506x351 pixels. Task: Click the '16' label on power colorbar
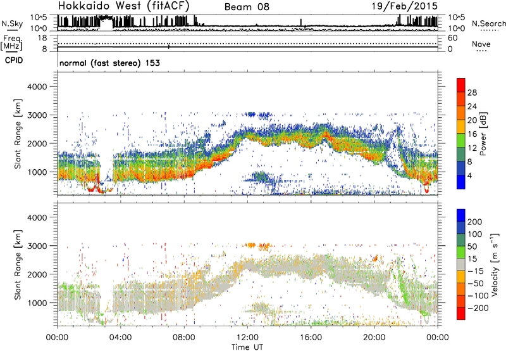pyautogui.click(x=472, y=134)
